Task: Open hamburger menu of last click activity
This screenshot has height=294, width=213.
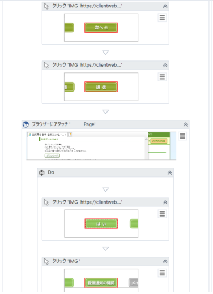Action: [162, 273]
